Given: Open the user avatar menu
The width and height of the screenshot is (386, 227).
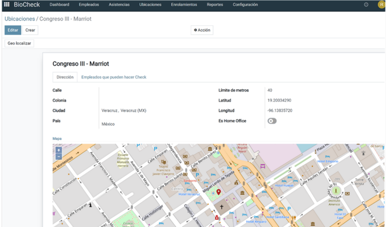Looking at the screenshot, I should [381, 5].
